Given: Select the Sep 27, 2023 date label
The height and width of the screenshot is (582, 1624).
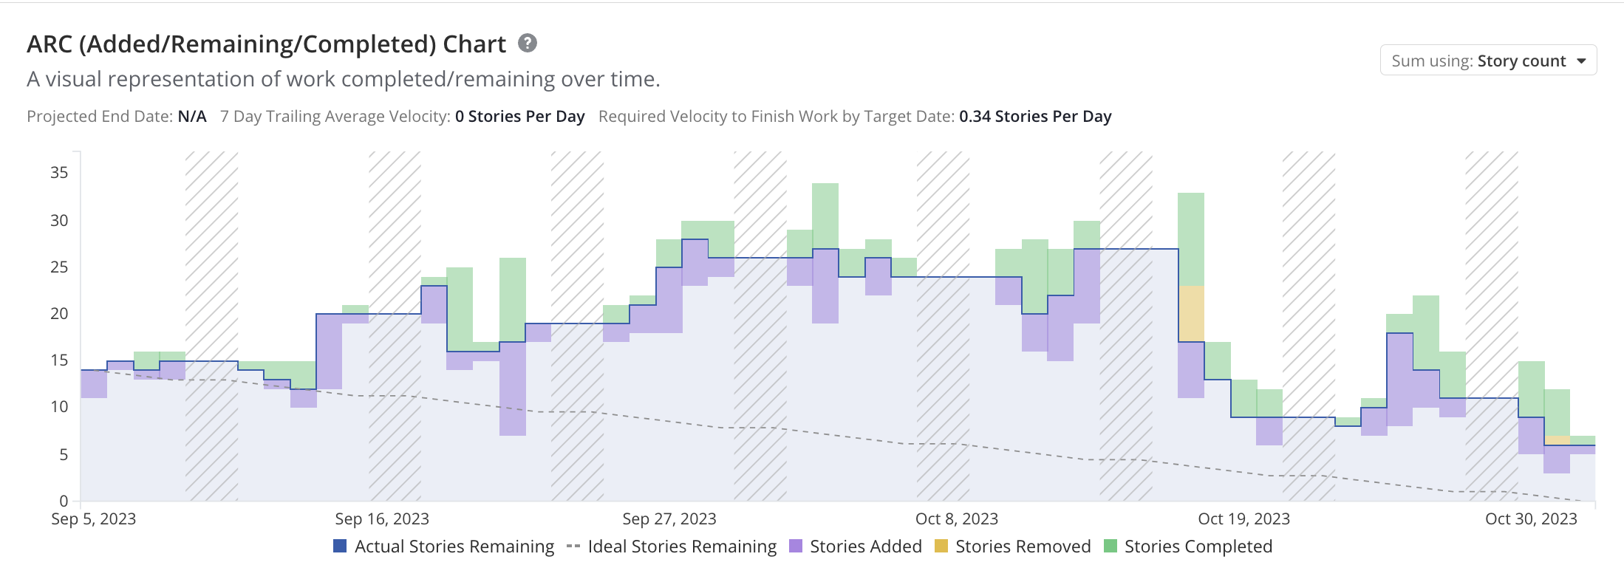Looking at the screenshot, I should coord(669,519).
